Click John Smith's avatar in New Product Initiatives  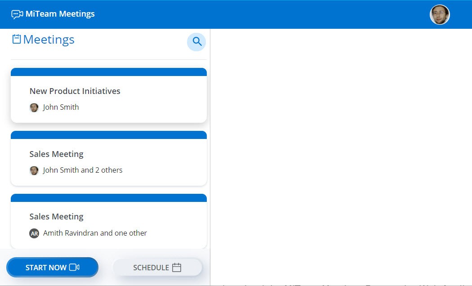click(34, 107)
